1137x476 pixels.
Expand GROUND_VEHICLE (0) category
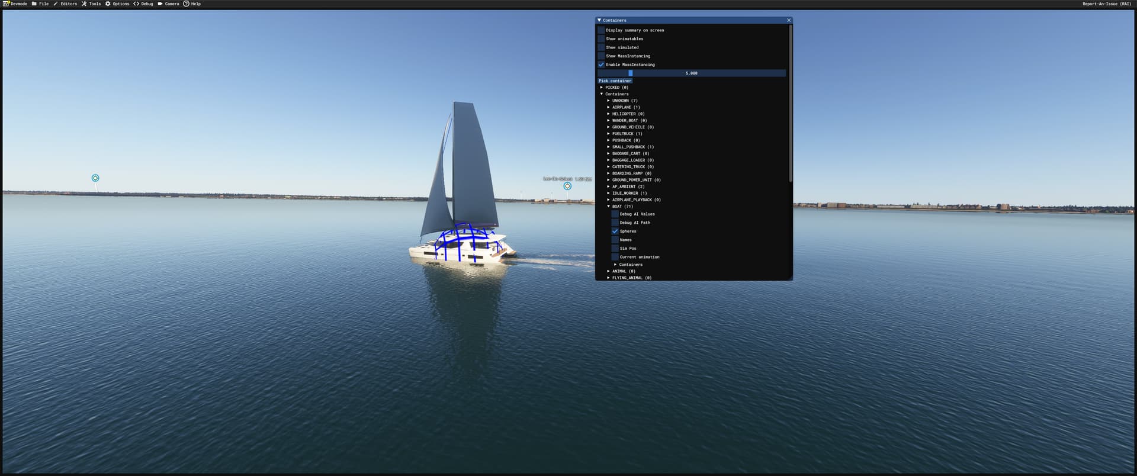pos(608,127)
